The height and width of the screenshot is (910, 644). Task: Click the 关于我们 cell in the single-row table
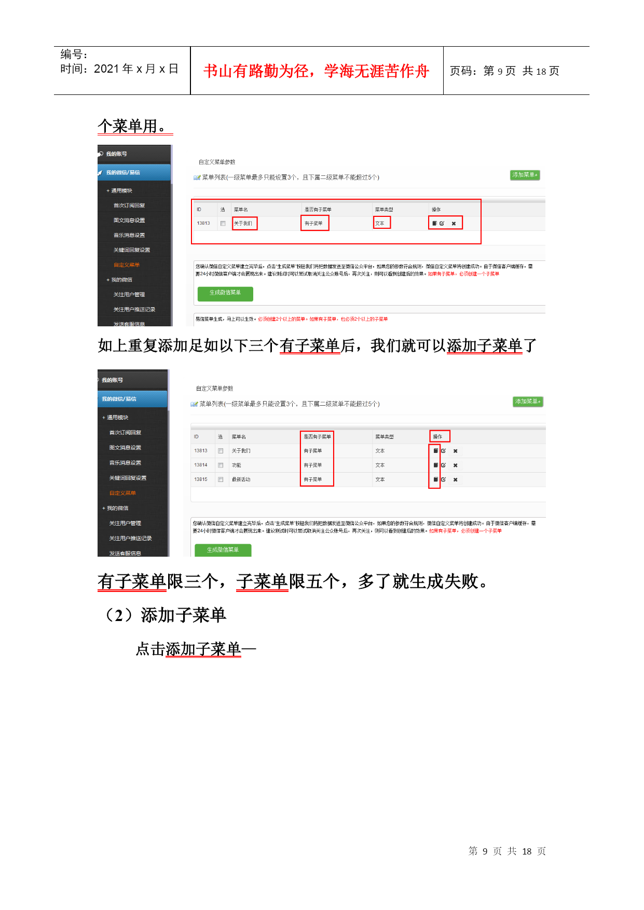pos(242,224)
